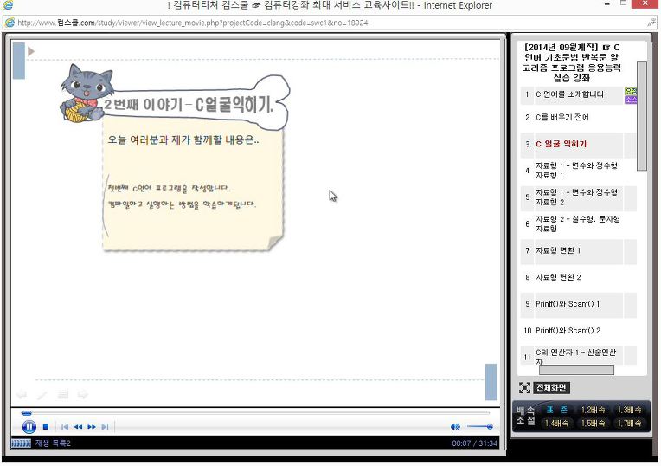Click the fullscreen expand arrows icon
Screen dimensions: 661x466
click(x=524, y=387)
